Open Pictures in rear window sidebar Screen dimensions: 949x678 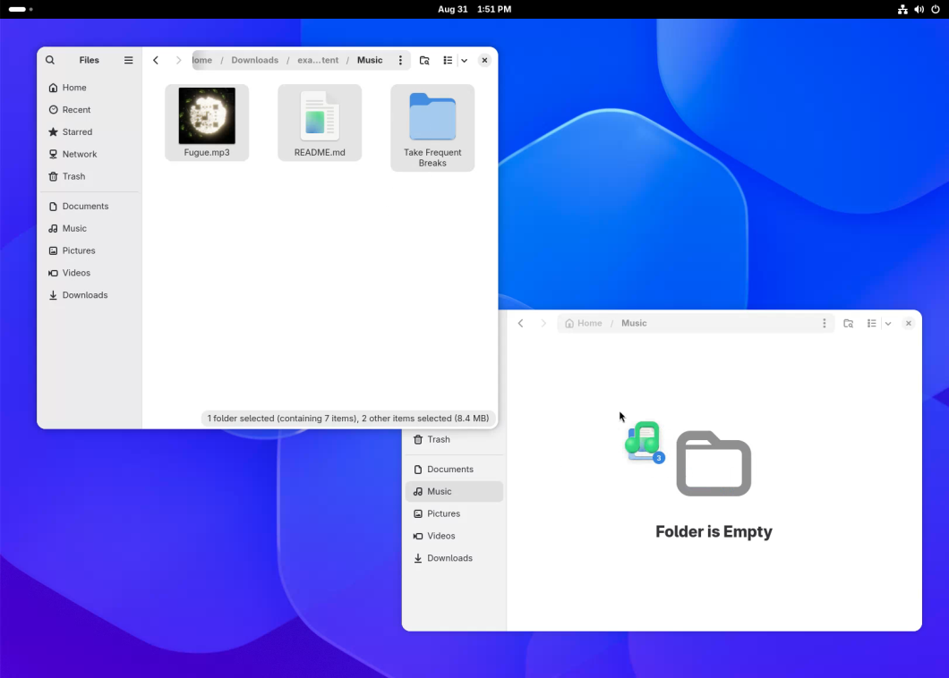[454, 513]
